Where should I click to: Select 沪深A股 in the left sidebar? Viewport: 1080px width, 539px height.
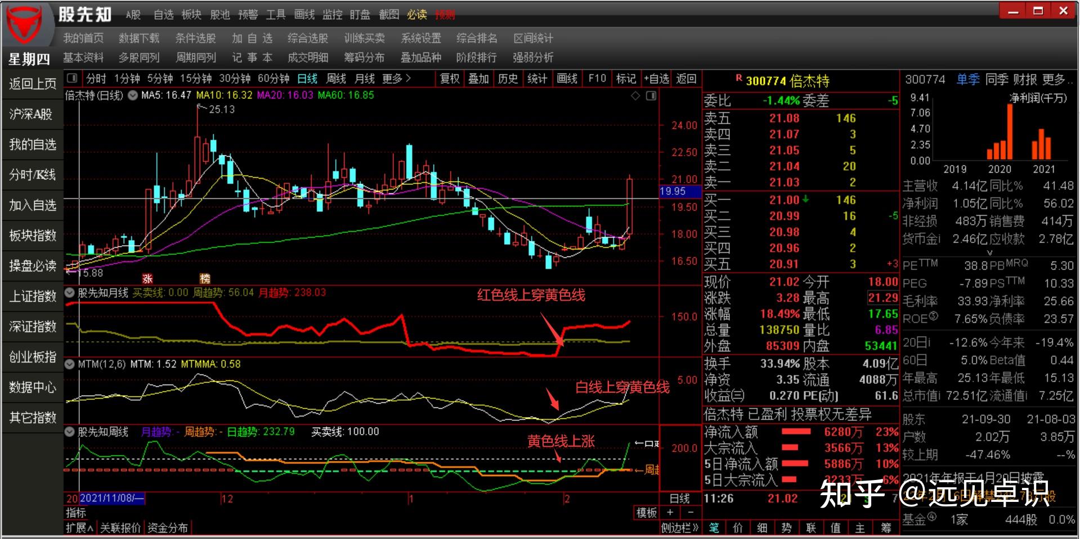pos(33,115)
